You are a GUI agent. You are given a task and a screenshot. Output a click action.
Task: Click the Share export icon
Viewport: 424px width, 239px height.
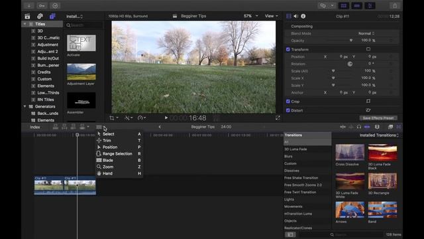click(395, 6)
